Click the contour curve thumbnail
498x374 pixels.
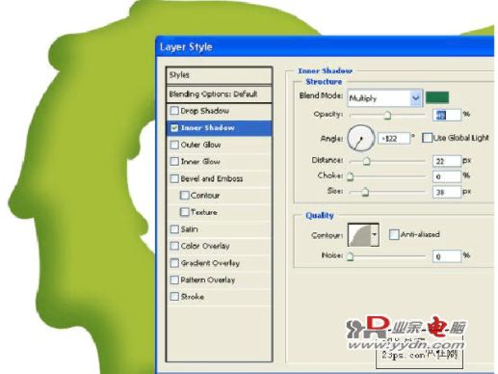pos(359,235)
